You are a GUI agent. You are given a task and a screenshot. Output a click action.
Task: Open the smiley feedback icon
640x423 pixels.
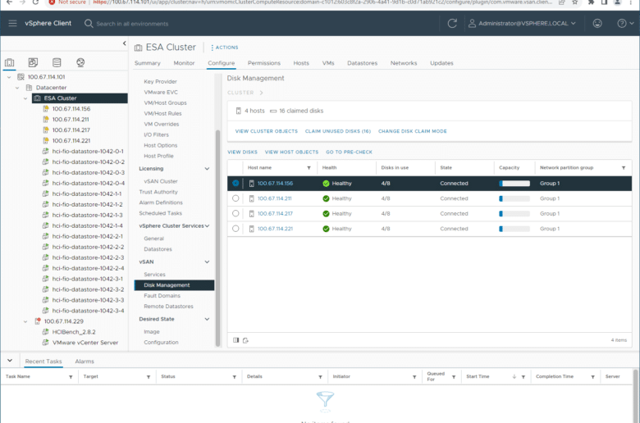pyautogui.click(x=597, y=23)
